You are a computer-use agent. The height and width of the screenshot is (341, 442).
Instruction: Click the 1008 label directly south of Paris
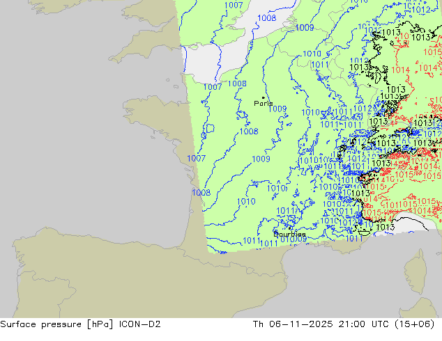(x=249, y=131)
